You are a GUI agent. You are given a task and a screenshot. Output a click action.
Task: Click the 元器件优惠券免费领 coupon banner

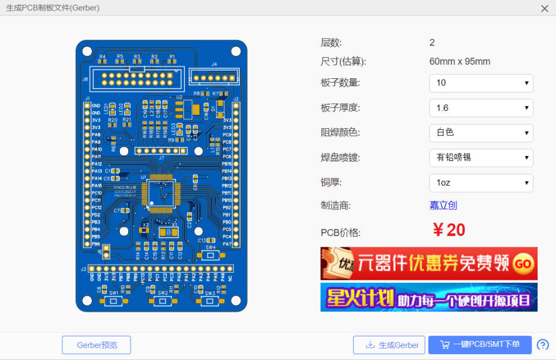point(429,263)
